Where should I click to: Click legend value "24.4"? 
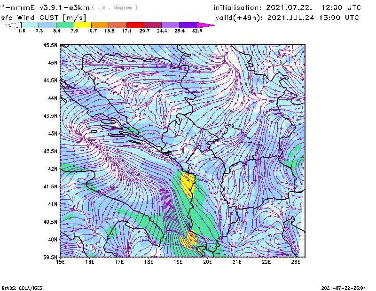click(162, 31)
